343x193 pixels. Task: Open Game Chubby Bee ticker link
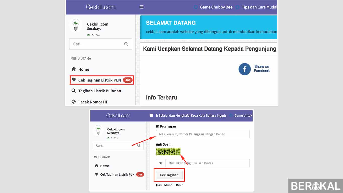click(x=216, y=7)
